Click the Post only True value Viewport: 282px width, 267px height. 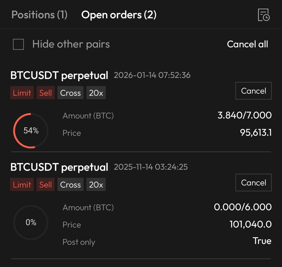[x=262, y=241]
